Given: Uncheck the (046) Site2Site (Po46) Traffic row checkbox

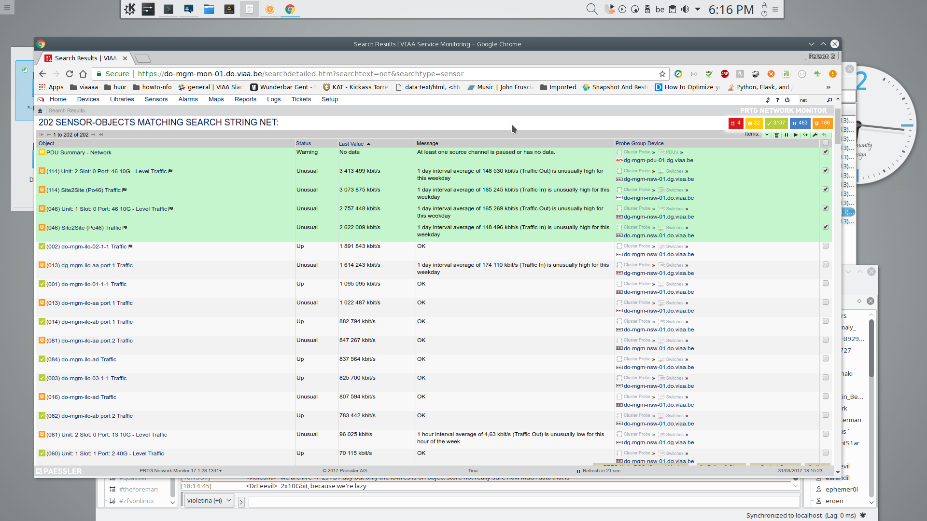Looking at the screenshot, I should (x=826, y=227).
